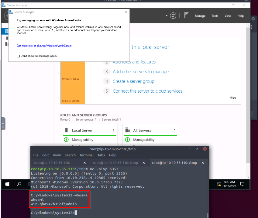Hide the welcome tile panel
Viewport: 258px width, 218px height.
click(233, 98)
